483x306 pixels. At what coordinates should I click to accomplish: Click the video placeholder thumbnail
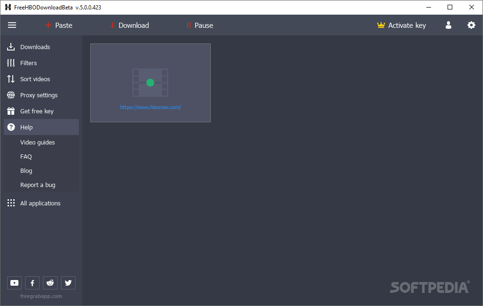pyautogui.click(x=150, y=83)
